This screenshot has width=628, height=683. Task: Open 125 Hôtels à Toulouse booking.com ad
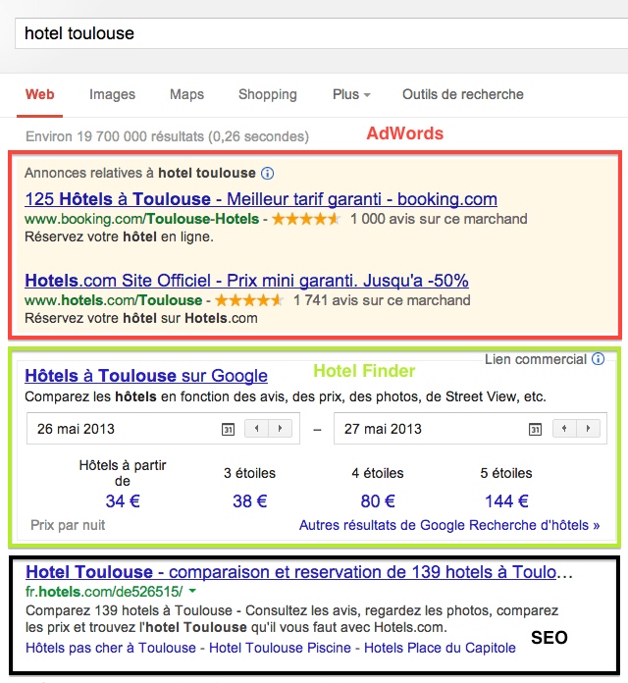click(261, 199)
